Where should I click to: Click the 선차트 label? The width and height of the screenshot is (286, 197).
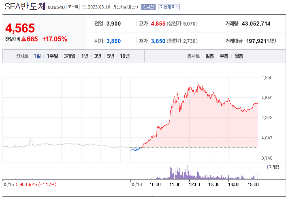click(x=22, y=56)
